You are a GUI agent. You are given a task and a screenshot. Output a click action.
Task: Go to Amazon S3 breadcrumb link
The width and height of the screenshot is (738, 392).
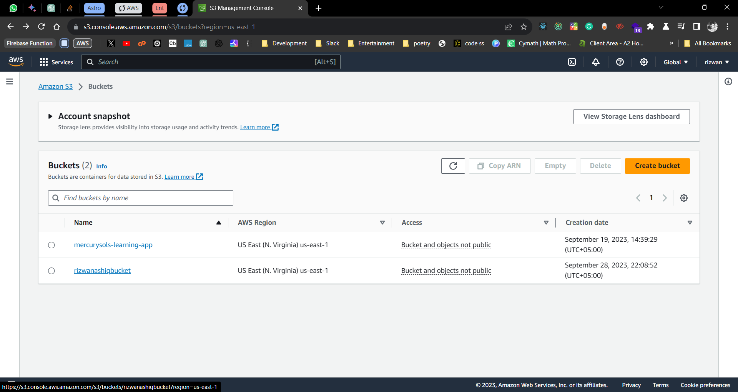(55, 86)
